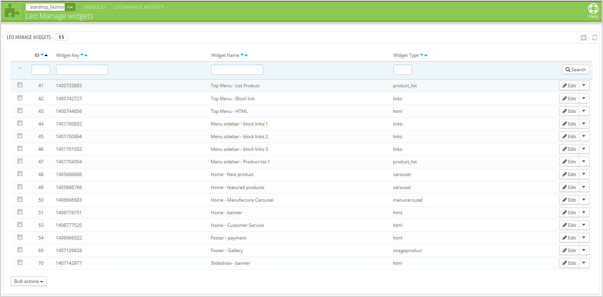Check the Footer - Gallery row
Viewport: 603px width, 297px height.
point(20,250)
